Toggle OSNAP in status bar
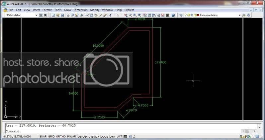The image size is (265, 140). tap(82, 137)
